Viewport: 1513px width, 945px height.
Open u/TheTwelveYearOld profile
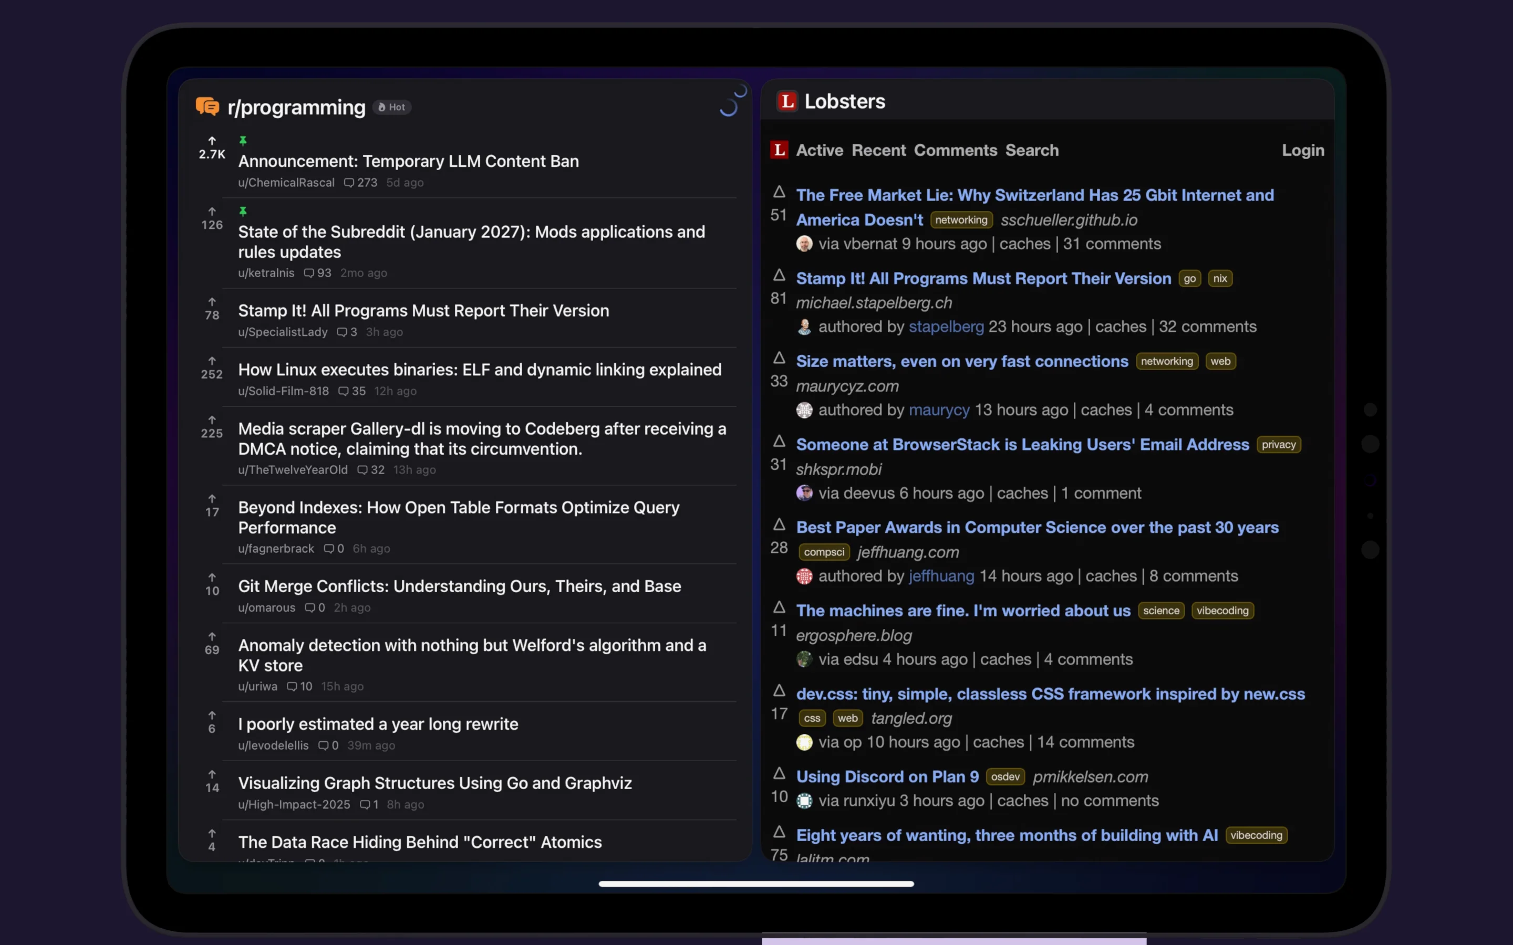pos(293,470)
